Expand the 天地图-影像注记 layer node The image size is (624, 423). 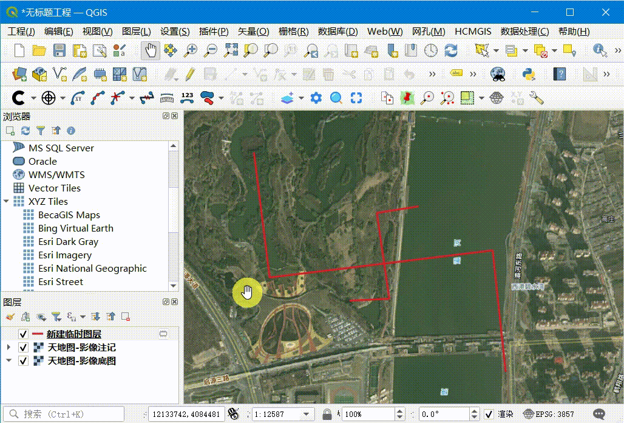coord(8,347)
